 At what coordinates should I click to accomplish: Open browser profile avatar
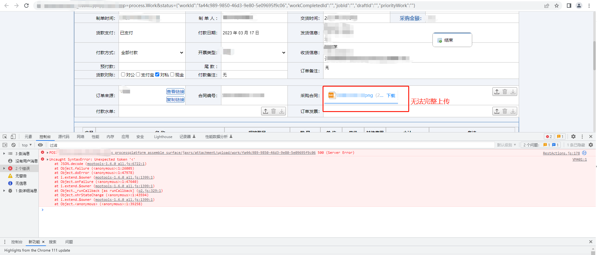coord(579,6)
